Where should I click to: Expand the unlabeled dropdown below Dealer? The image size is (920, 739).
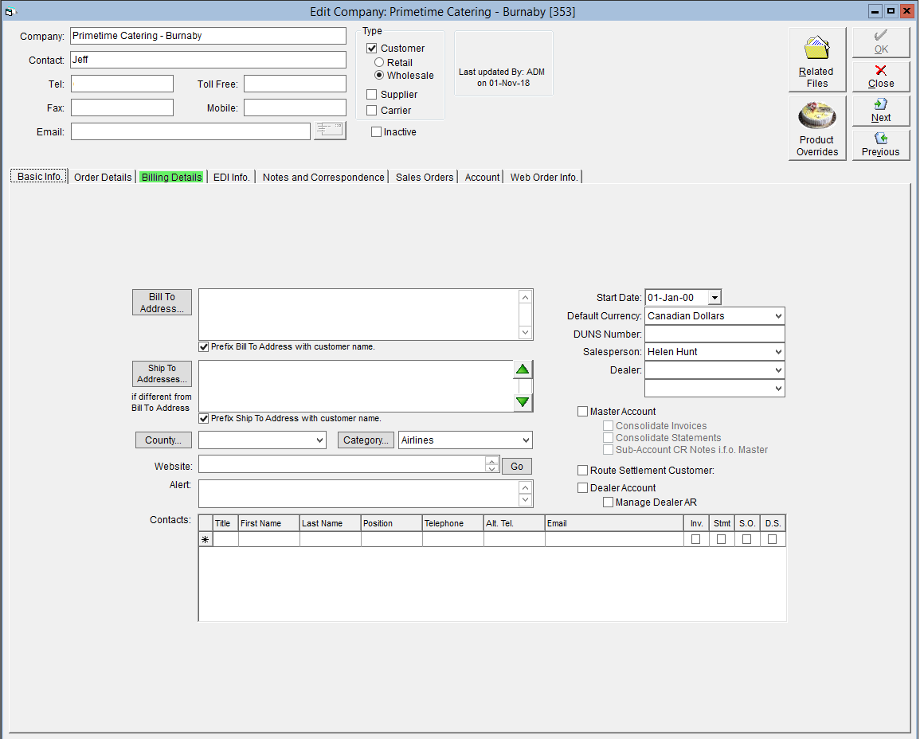coord(778,389)
